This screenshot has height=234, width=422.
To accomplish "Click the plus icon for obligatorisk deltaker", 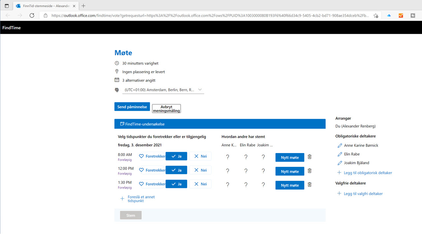I will click(339, 172).
